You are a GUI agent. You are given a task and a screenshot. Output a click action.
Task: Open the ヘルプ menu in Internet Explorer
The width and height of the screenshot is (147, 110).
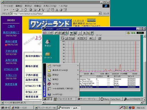click(x=63, y=6)
